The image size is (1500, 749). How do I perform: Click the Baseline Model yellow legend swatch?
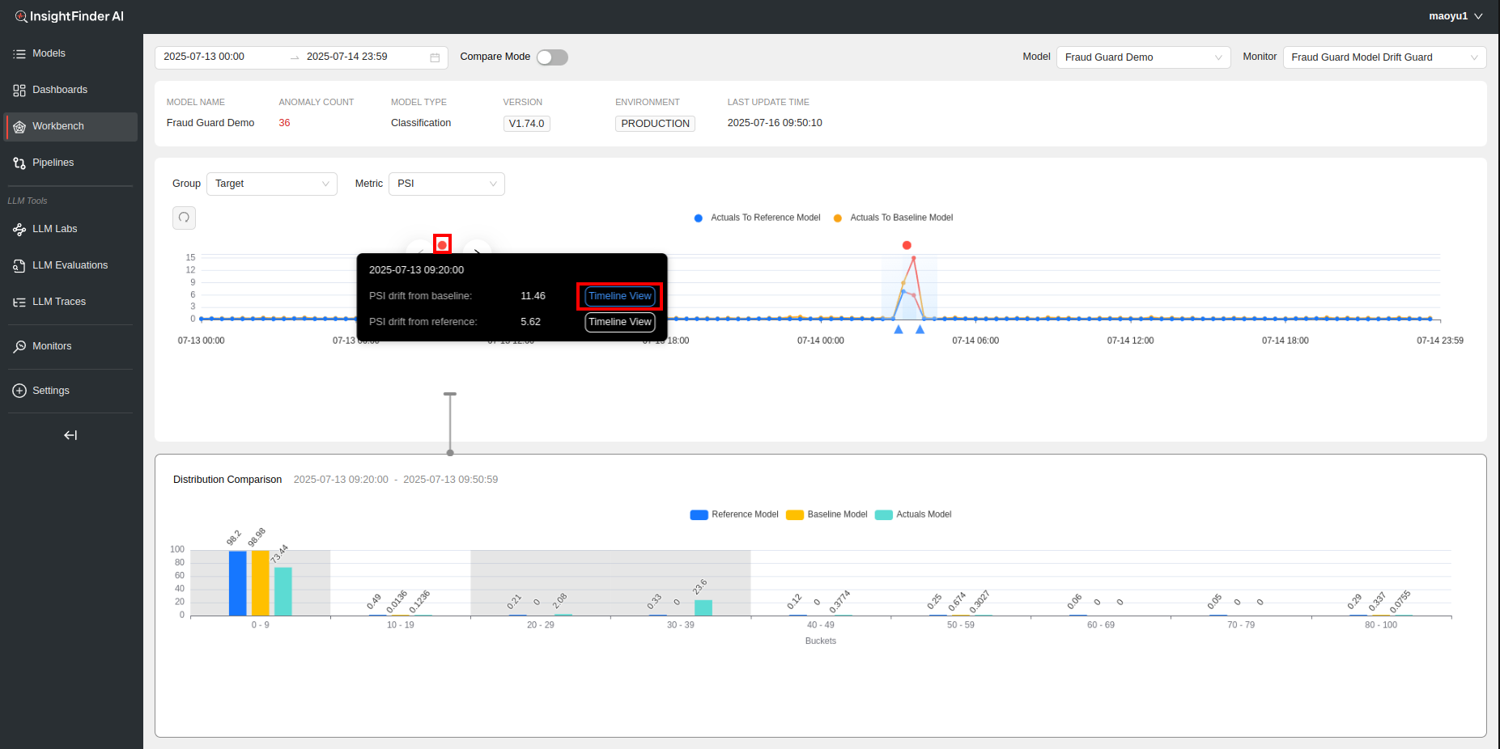tap(794, 514)
